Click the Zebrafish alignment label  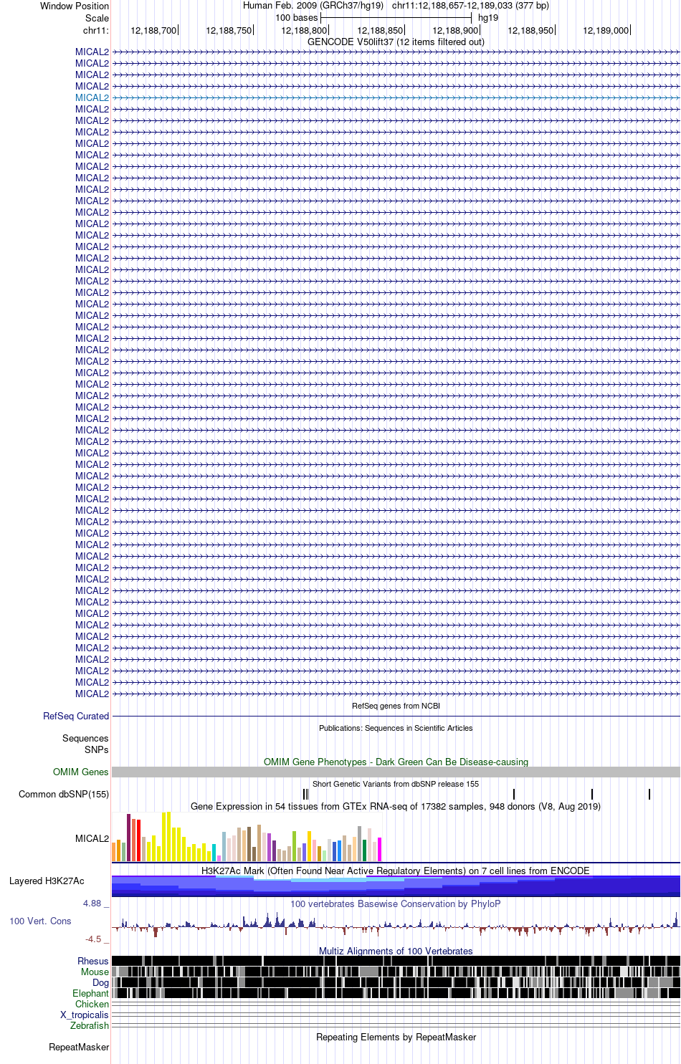point(90,1025)
